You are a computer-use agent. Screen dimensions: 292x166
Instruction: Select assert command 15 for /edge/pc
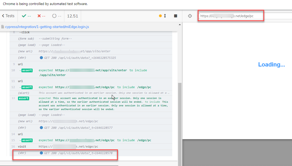pos(91,140)
